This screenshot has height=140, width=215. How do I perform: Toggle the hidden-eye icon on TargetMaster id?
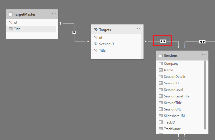(x=11, y=22)
